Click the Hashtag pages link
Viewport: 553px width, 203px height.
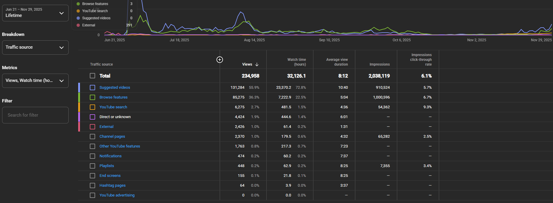click(112, 185)
